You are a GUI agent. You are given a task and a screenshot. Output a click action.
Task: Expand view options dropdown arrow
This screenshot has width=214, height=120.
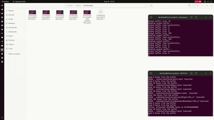193,5
